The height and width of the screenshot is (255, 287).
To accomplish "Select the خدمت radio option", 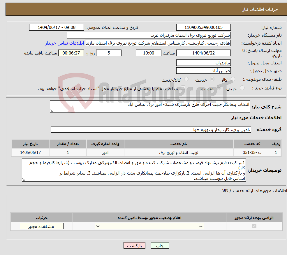I will coord(212,79).
